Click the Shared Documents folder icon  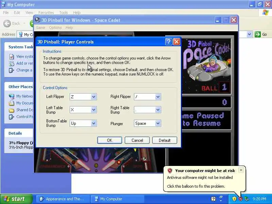[12, 110]
